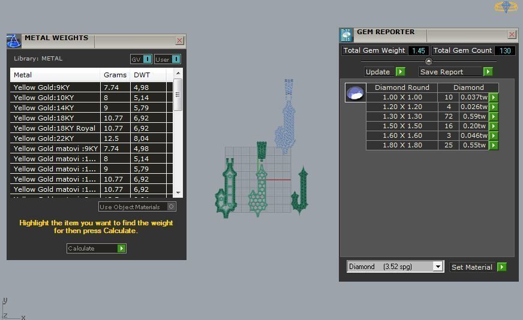Collapse the gem summary with round arrow handle
The height and width of the screenshot is (320, 523).
tap(429, 61)
